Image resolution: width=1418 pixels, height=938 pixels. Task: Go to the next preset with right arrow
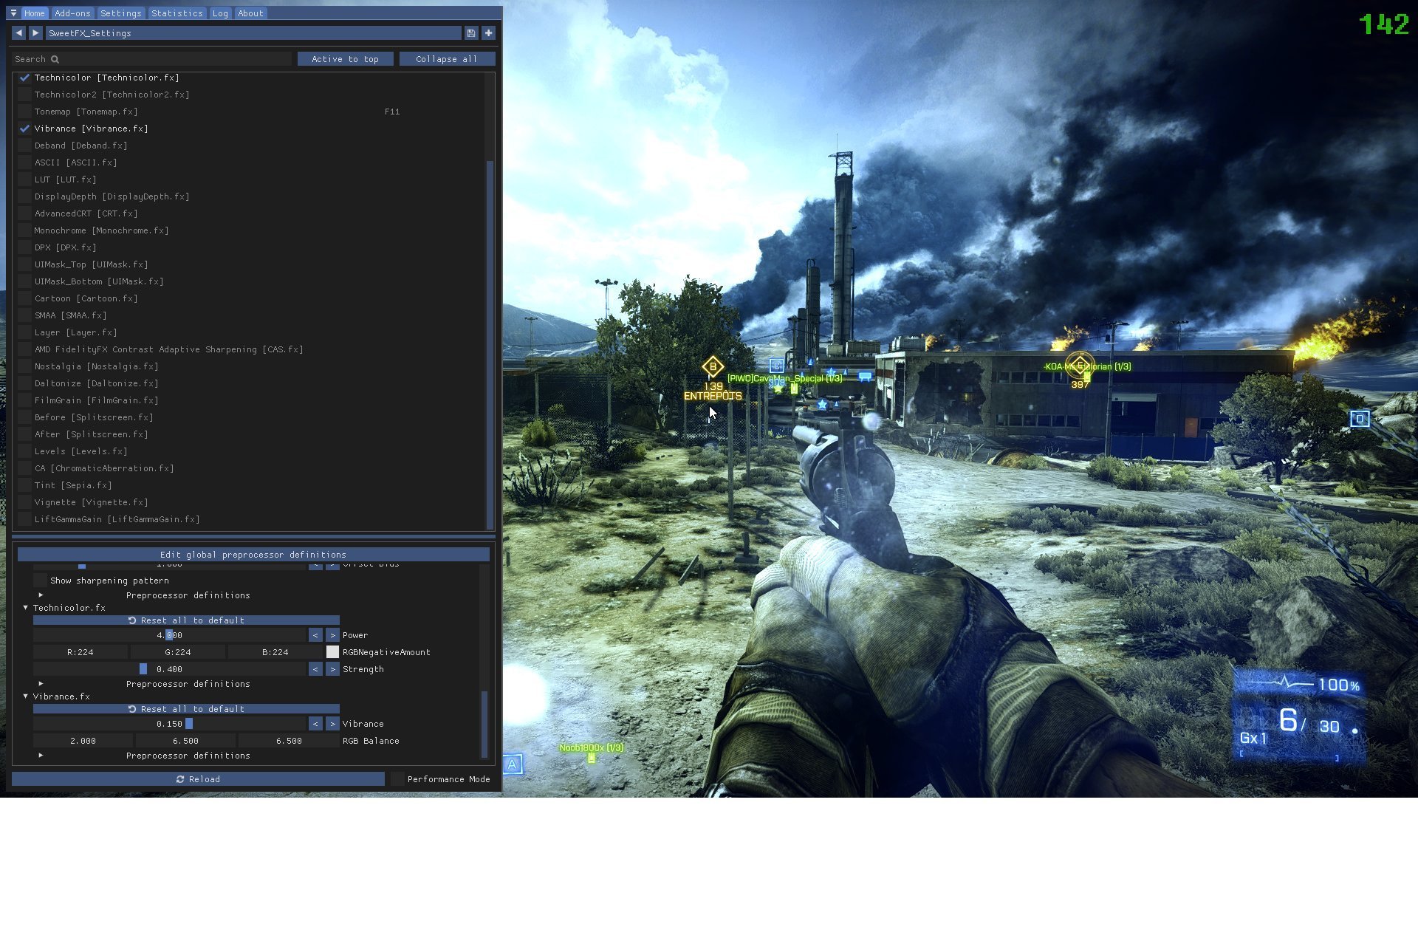click(35, 33)
